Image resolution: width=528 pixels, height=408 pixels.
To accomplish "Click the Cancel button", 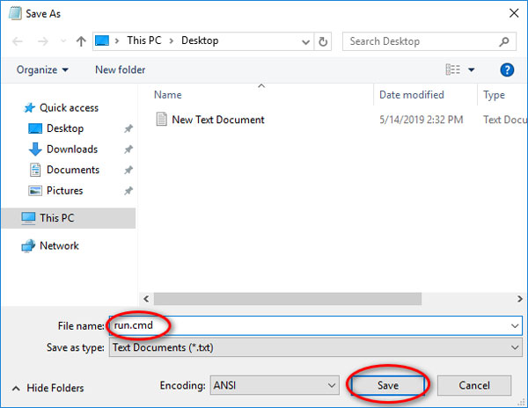I will 474,385.
